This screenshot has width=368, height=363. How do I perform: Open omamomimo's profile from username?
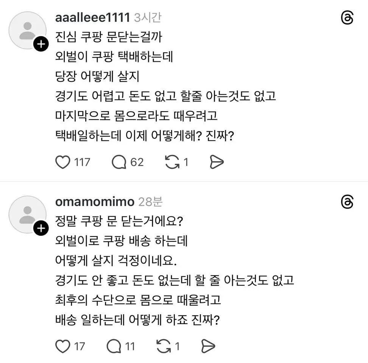[x=95, y=202]
